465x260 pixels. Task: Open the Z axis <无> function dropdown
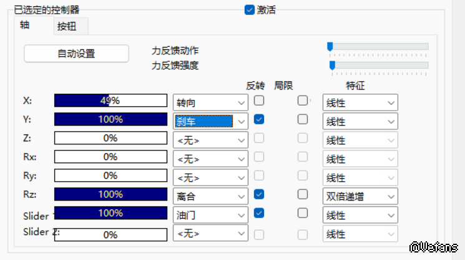[210, 140]
